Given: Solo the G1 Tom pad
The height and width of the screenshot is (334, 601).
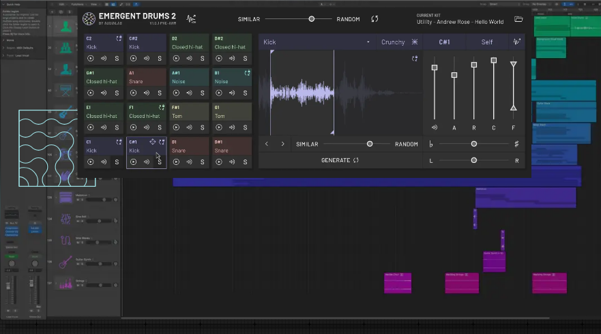Looking at the screenshot, I should (x=246, y=127).
